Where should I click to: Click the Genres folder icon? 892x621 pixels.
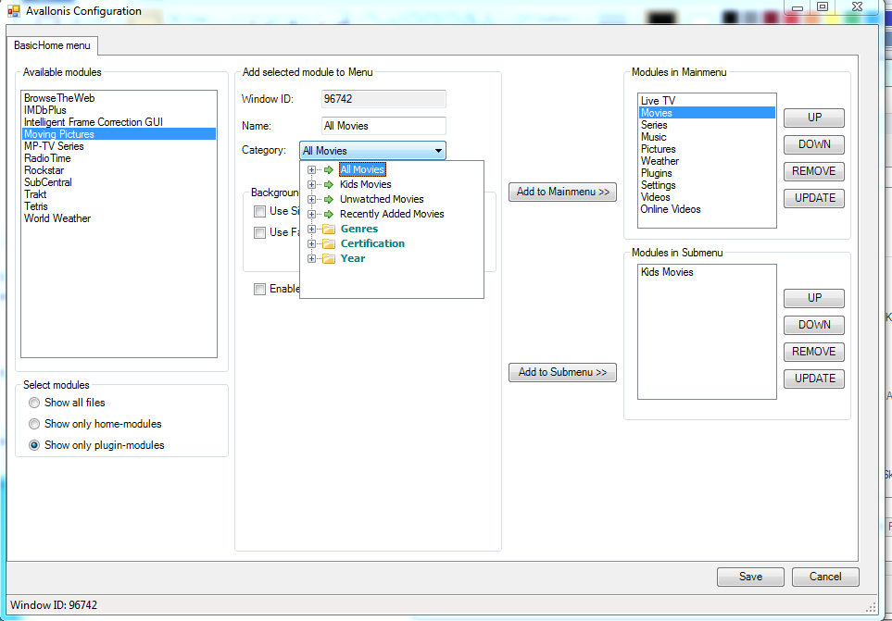(x=329, y=229)
